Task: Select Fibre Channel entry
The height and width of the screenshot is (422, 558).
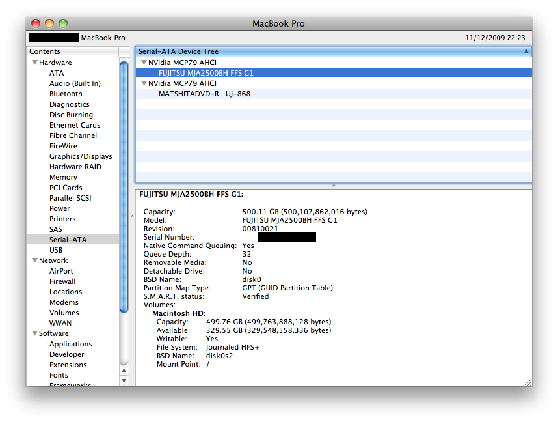Action: (73, 135)
